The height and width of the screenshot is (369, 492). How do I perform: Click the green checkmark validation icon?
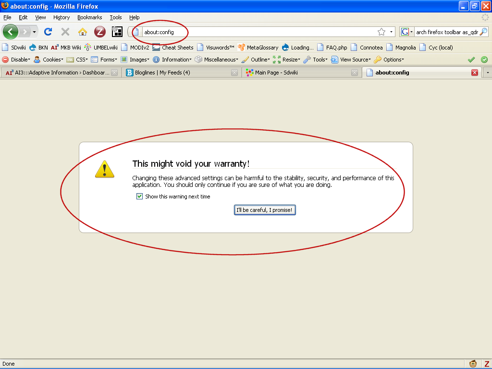pyautogui.click(x=471, y=60)
